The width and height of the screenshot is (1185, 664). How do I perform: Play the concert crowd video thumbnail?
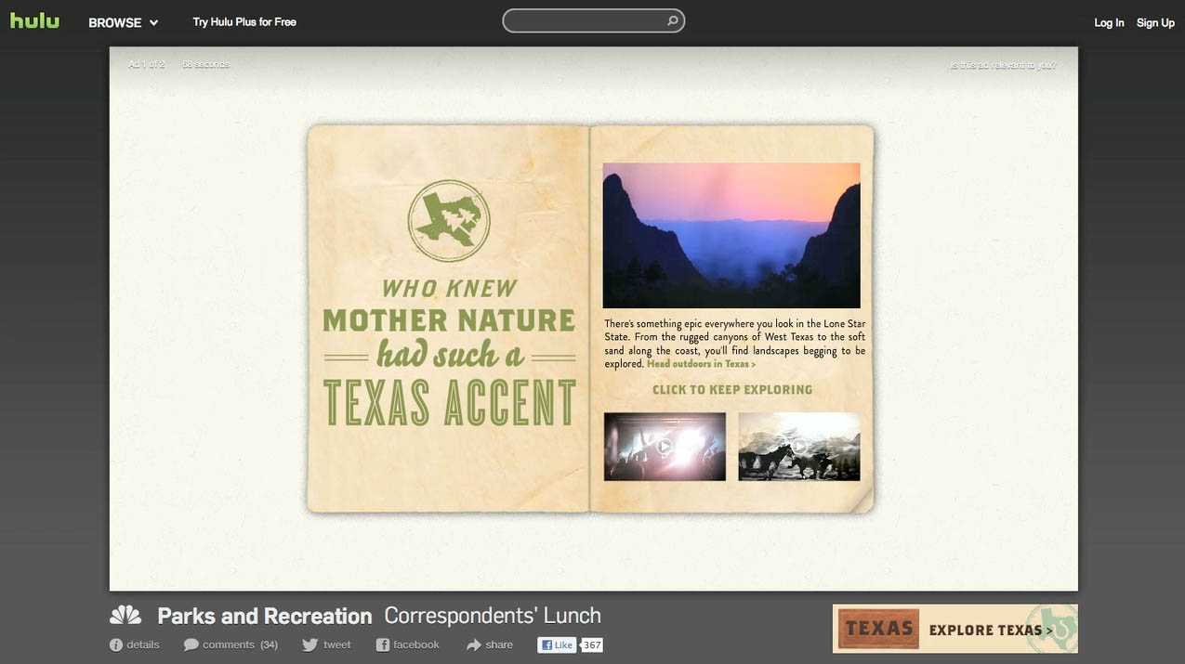point(665,447)
